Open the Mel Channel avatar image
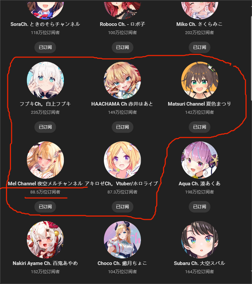Screen dimensions: 252x284 [x=45, y=160]
